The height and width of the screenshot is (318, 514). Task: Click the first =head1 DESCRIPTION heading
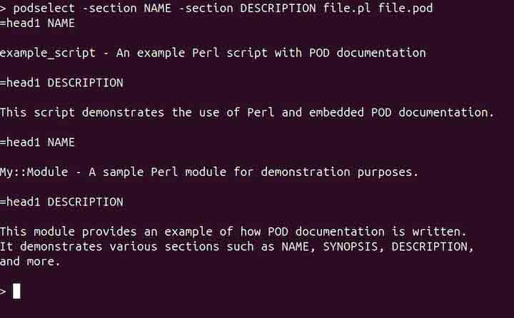point(61,83)
